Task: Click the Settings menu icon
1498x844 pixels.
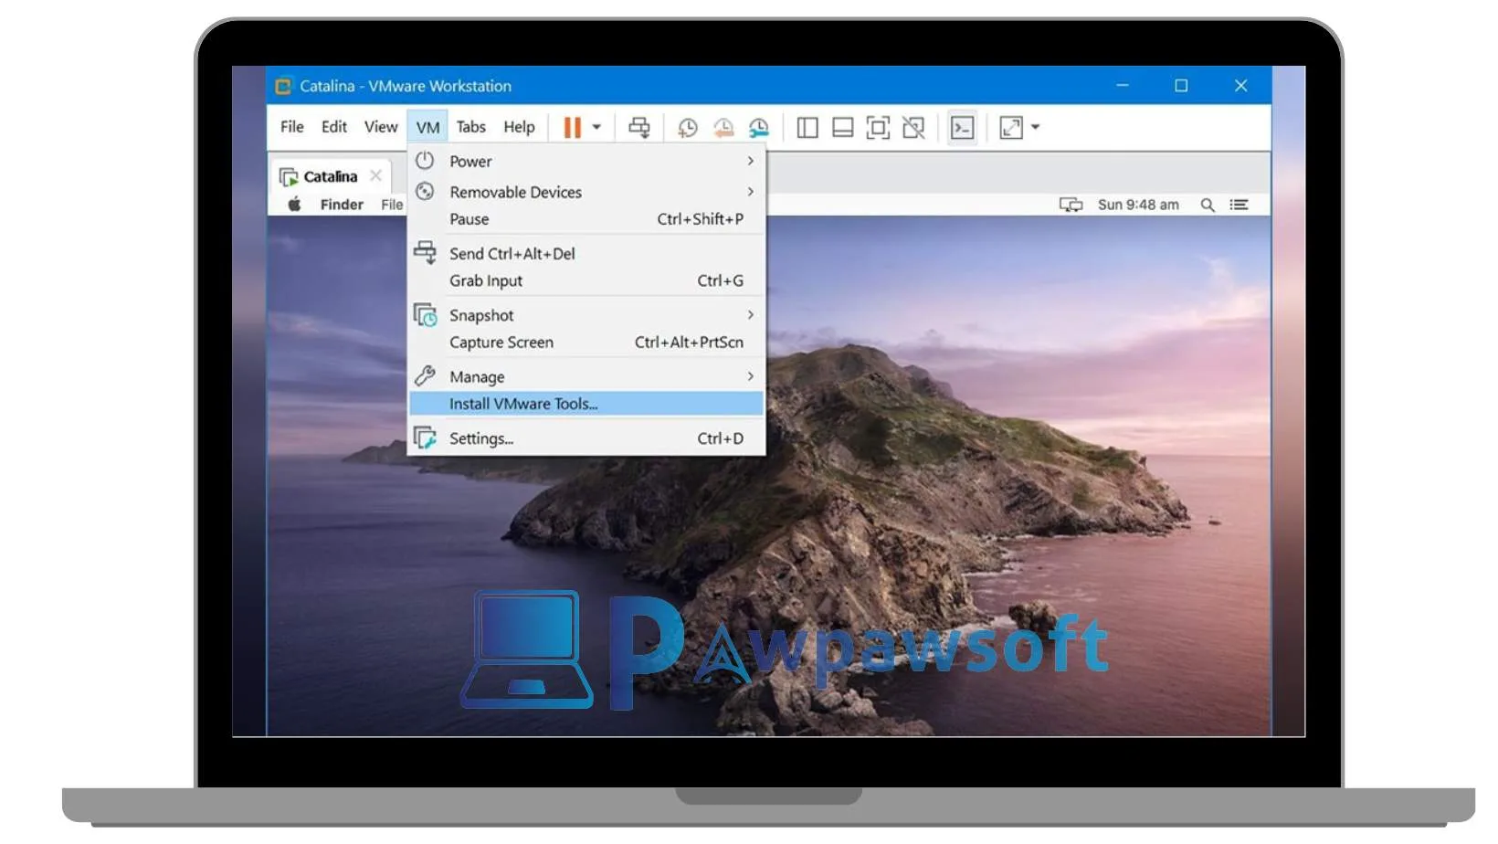Action: pos(425,438)
